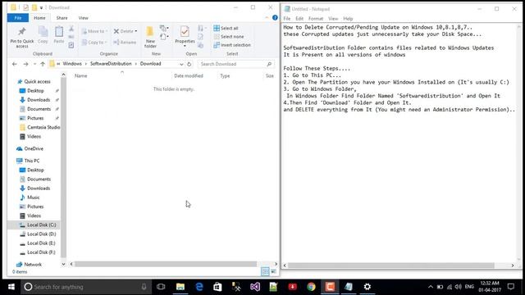This screenshot has width=525, height=295.
Task: Go back with the left arrow
Action: (x=15, y=64)
